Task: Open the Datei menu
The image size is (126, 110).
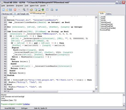Action: [3, 6]
